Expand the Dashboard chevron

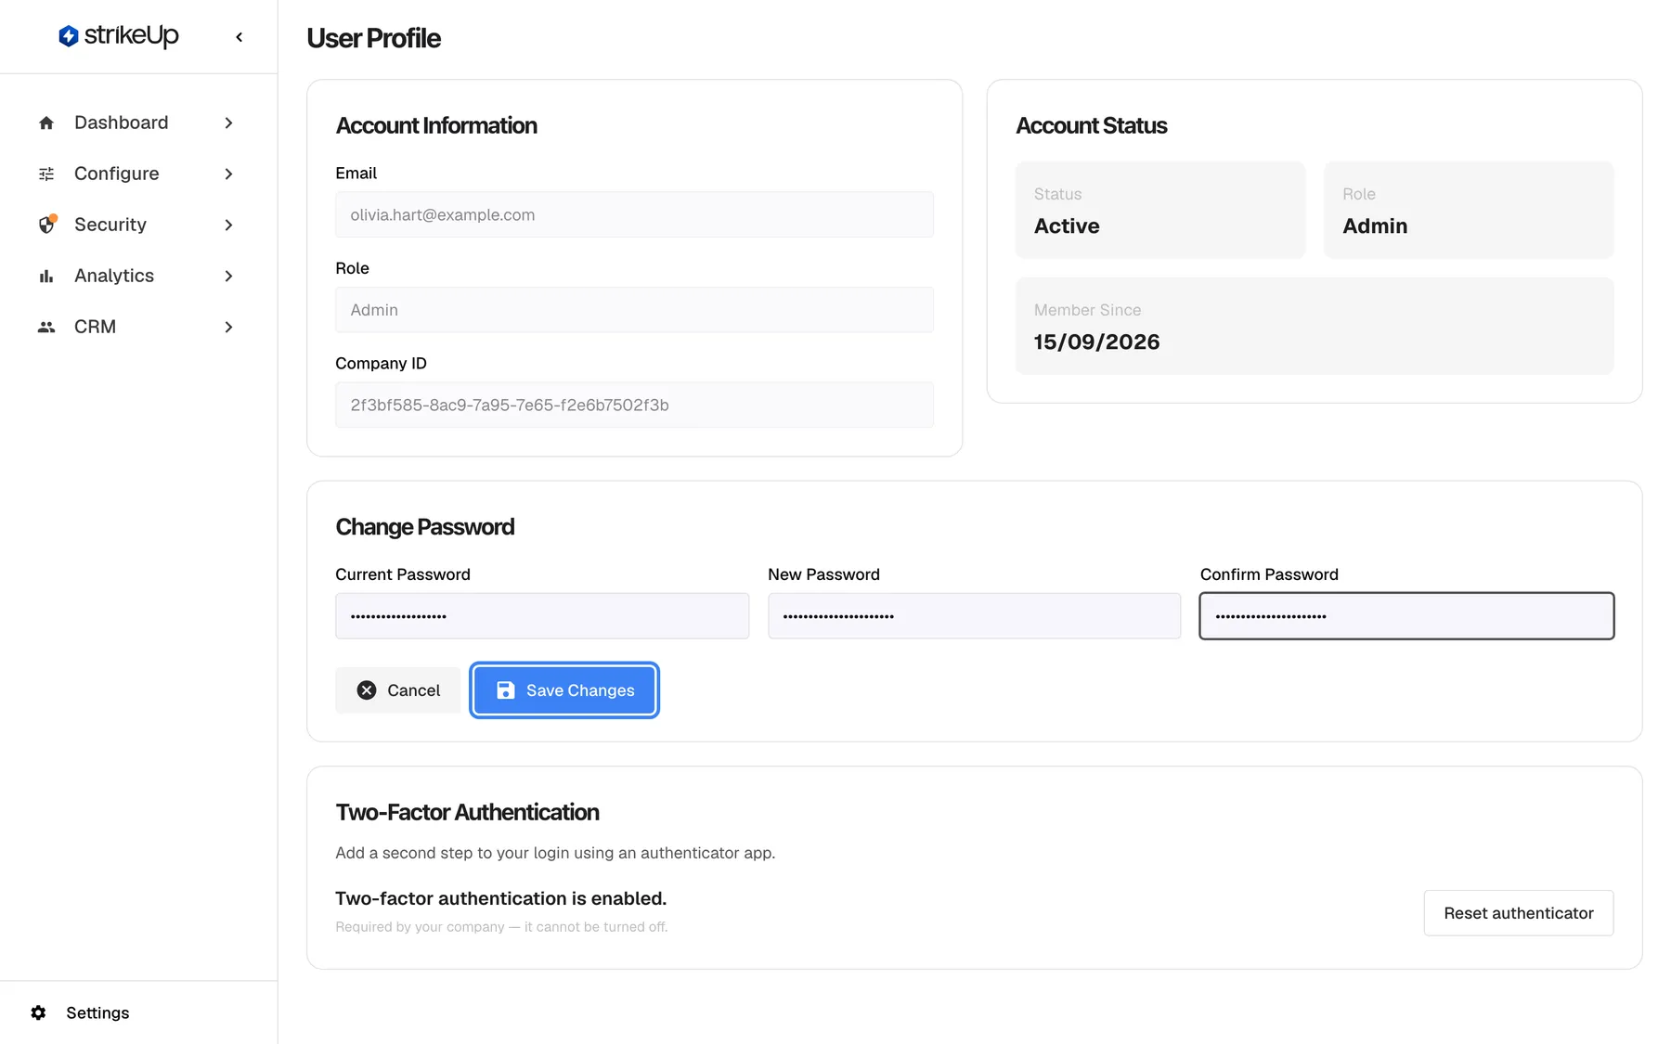(228, 122)
